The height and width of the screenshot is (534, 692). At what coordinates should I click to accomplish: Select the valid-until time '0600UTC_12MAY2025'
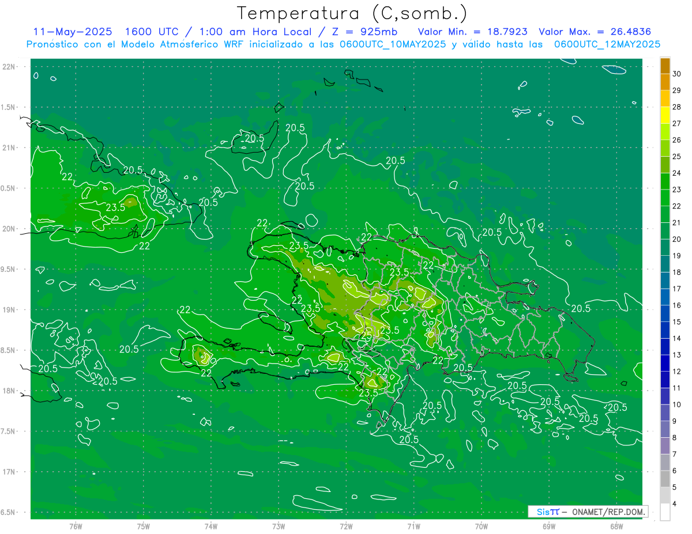[x=607, y=44]
